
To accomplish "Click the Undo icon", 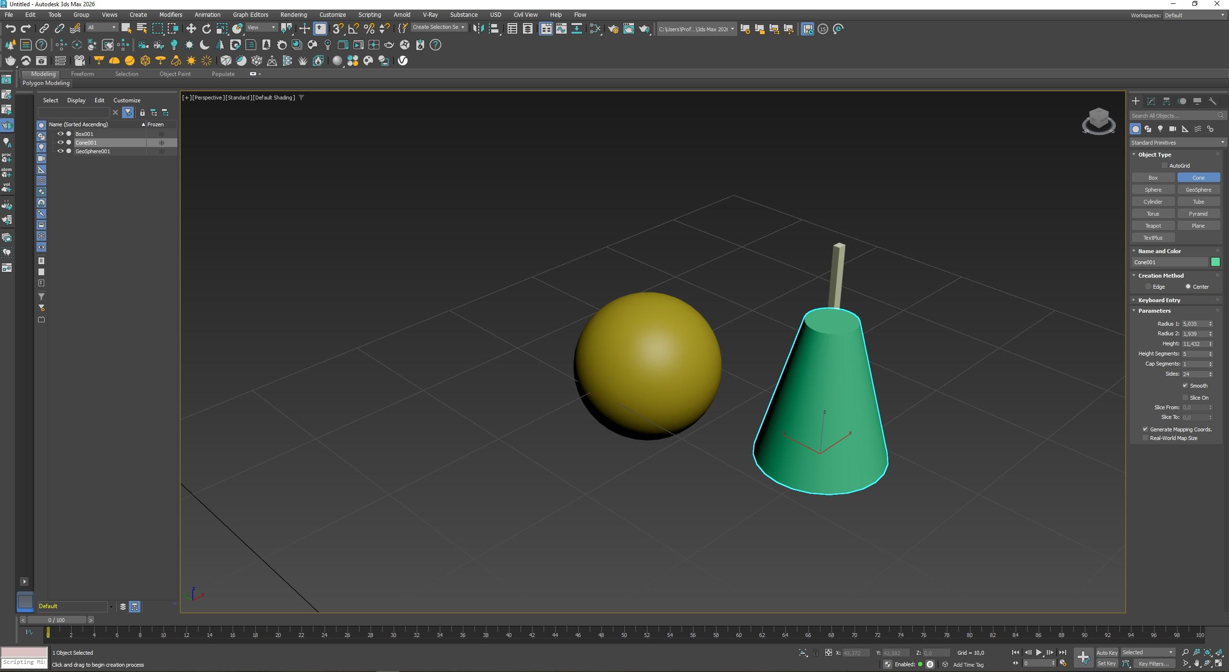I will (x=11, y=28).
